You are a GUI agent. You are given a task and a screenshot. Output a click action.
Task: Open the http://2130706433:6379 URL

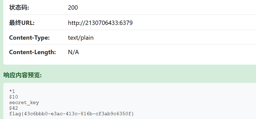pos(100,23)
